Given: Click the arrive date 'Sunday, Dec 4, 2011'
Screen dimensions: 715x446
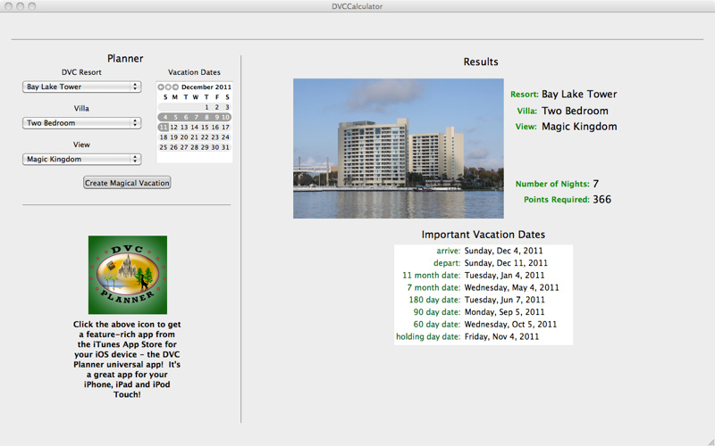Looking at the screenshot, I should pyautogui.click(x=503, y=251).
